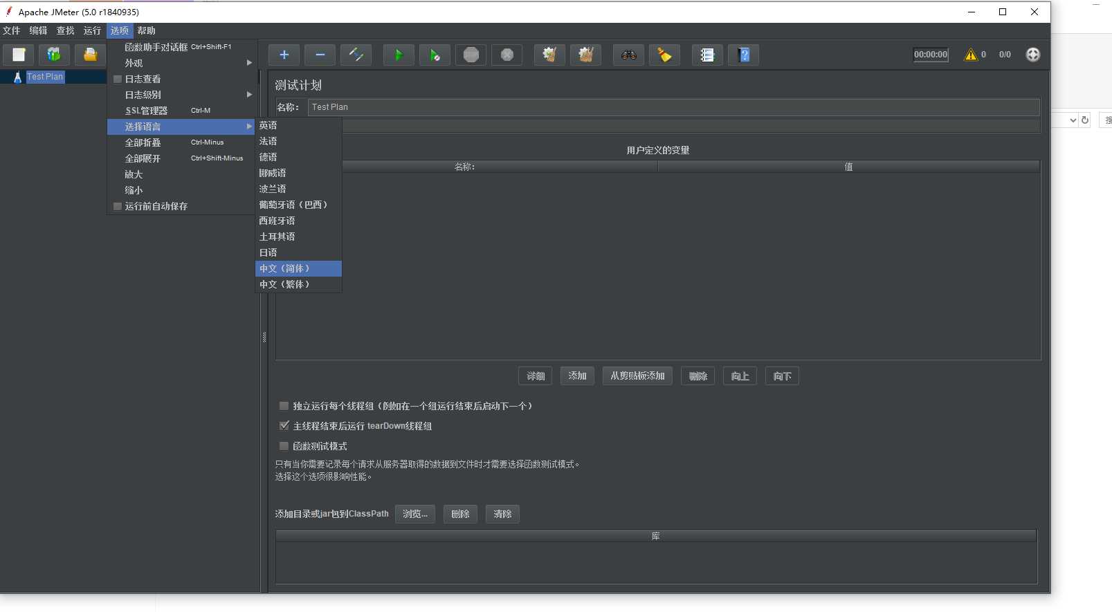Open the 运行 menu
1112x612 pixels.
(x=92, y=30)
